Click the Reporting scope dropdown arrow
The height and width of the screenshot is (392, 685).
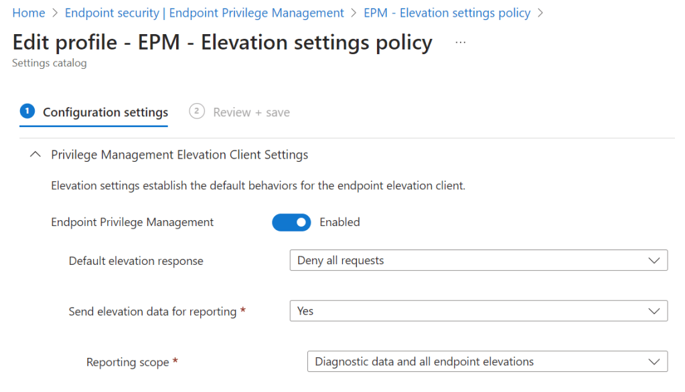654,362
